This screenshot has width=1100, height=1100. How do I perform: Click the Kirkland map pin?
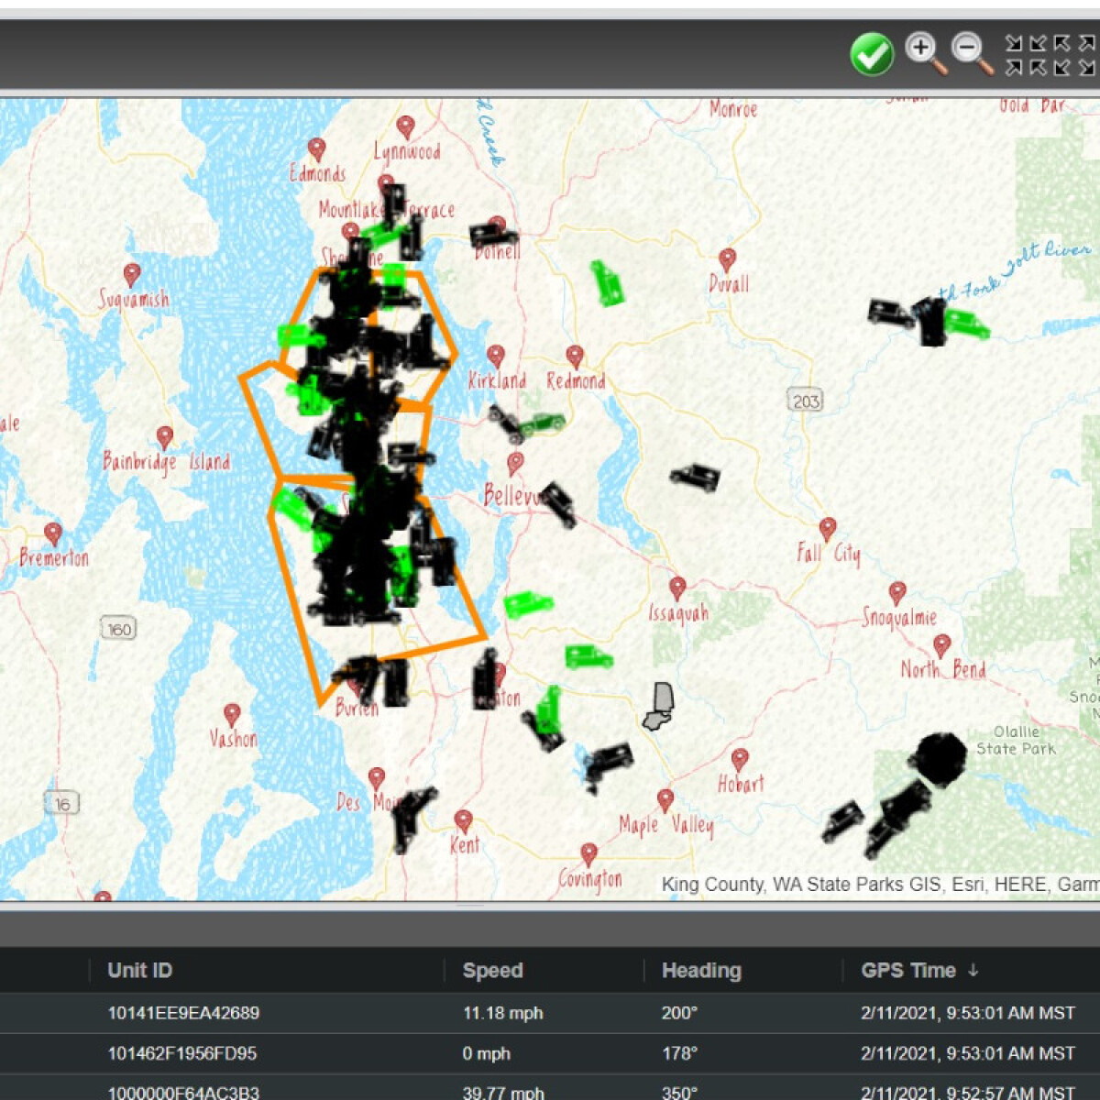tap(496, 356)
